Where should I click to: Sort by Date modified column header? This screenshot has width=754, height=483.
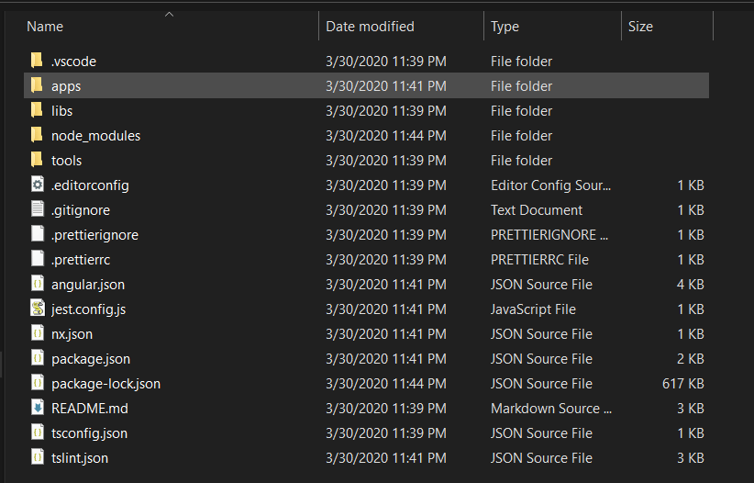(370, 27)
